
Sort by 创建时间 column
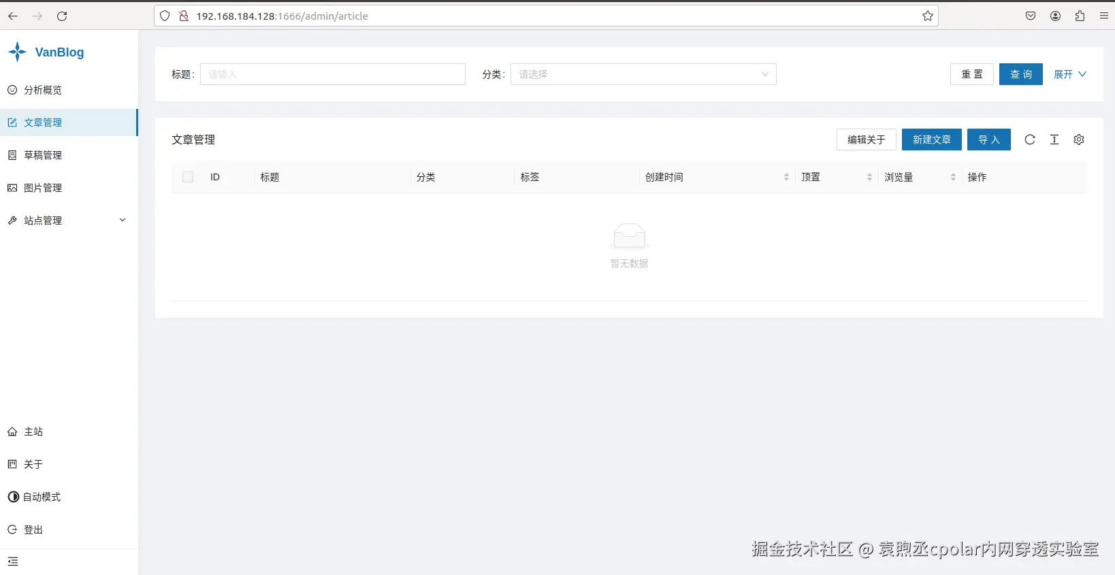(x=717, y=177)
